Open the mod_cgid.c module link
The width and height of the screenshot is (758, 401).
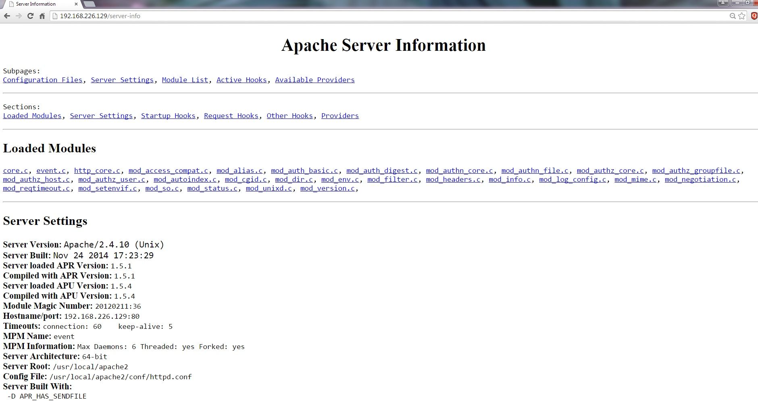click(246, 179)
